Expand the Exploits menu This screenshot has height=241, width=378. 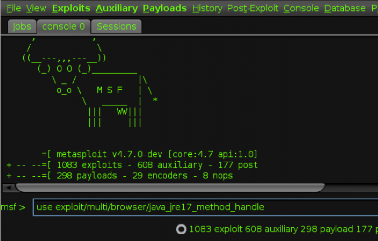71,8
